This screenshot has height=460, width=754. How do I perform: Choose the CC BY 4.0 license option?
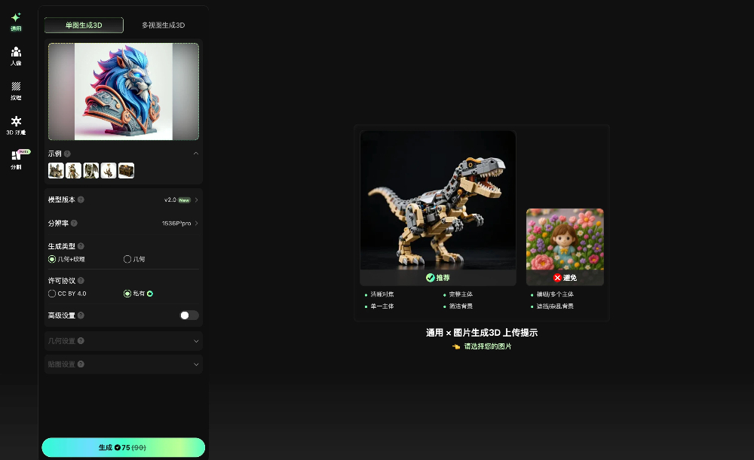[52, 294]
